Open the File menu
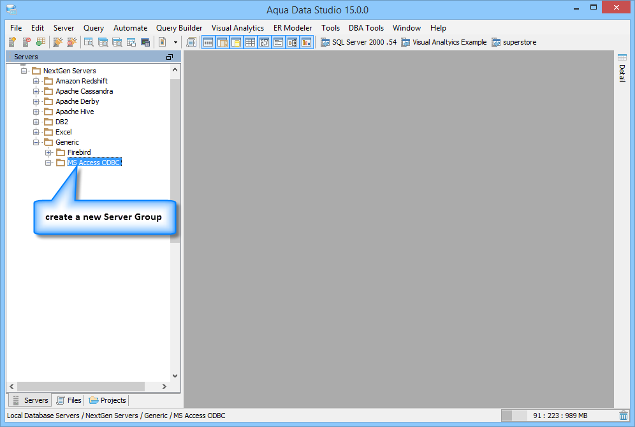The height and width of the screenshot is (427, 635). [16, 28]
